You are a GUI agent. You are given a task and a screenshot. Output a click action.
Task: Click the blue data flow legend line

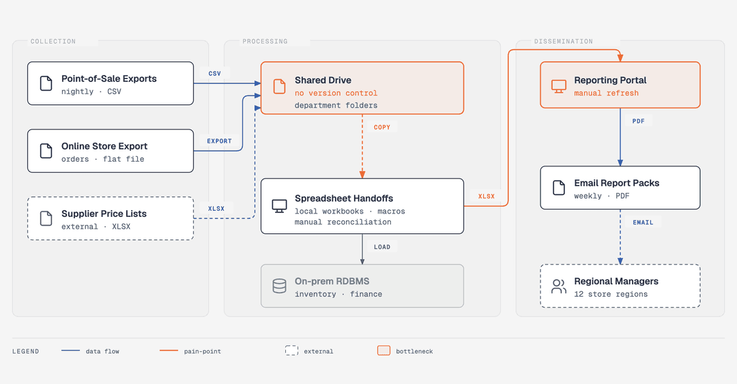[x=70, y=351]
